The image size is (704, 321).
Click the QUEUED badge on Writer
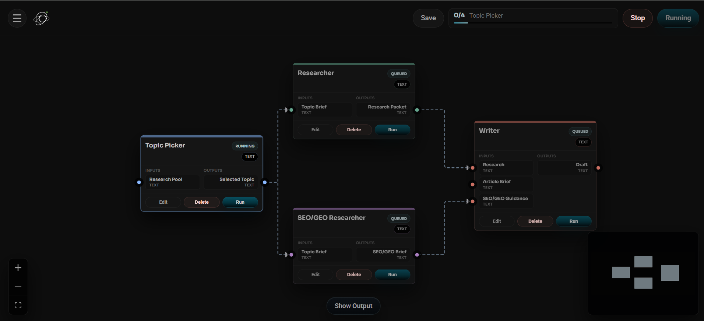[x=580, y=132]
